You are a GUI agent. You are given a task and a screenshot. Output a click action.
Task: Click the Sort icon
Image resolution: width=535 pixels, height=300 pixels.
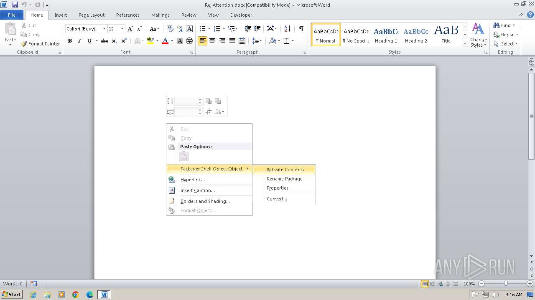tap(287, 29)
